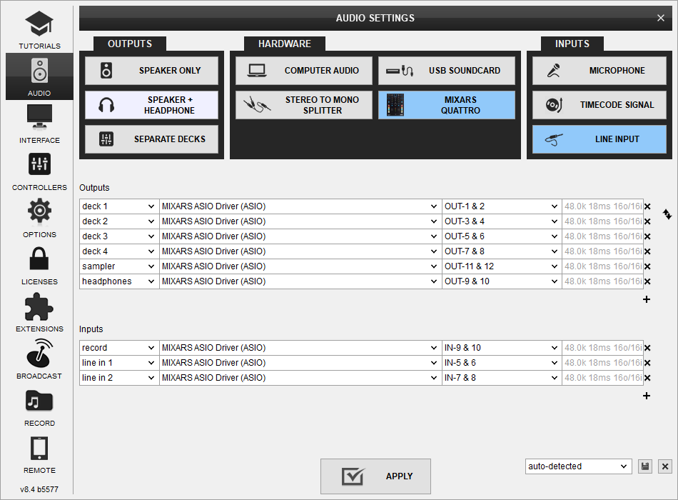Expand the deck 1 output source dropdown

click(x=118, y=206)
